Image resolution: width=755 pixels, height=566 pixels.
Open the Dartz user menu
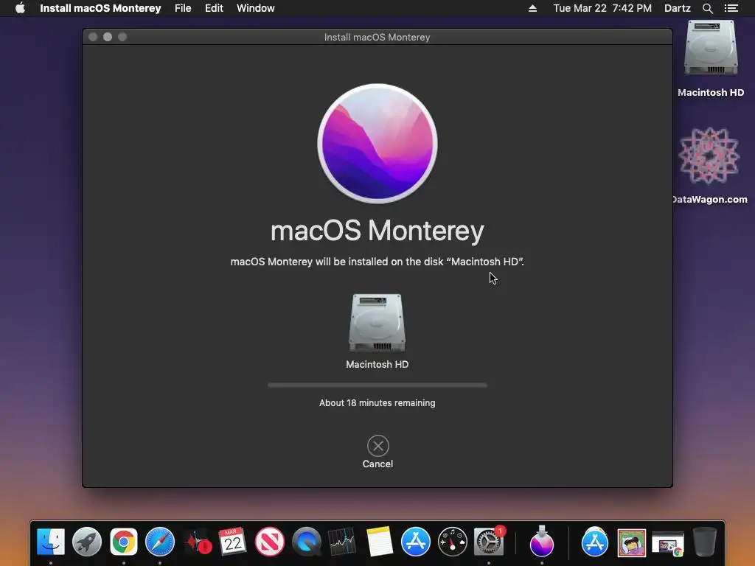coord(678,8)
